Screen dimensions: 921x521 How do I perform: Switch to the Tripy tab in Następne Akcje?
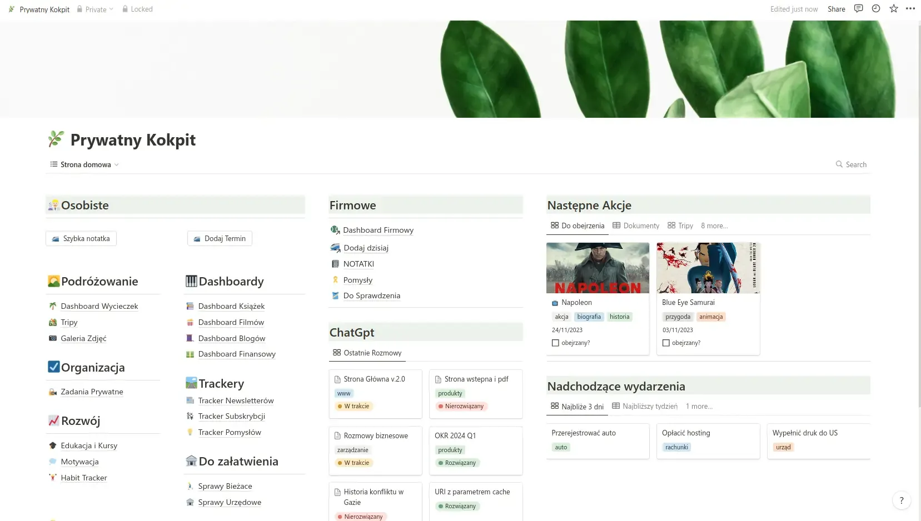click(x=680, y=226)
